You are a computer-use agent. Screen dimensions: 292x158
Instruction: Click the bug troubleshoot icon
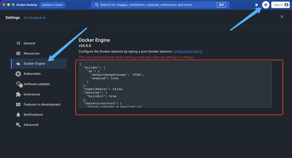(x=256, y=5)
